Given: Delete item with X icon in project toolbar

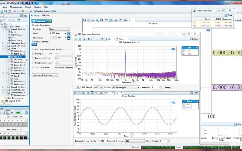Looking at the screenshot, I should [x=4, y=20].
